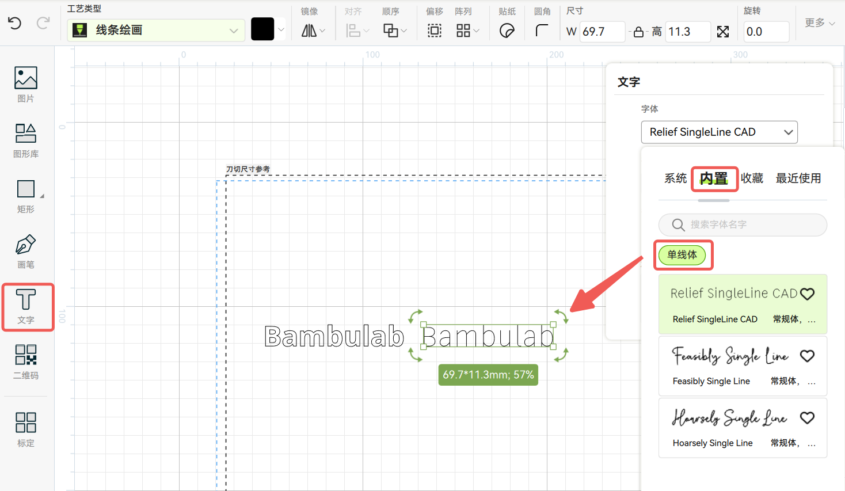845x491 pixels.
Task: Click the black color swatch
Action: 262,29
